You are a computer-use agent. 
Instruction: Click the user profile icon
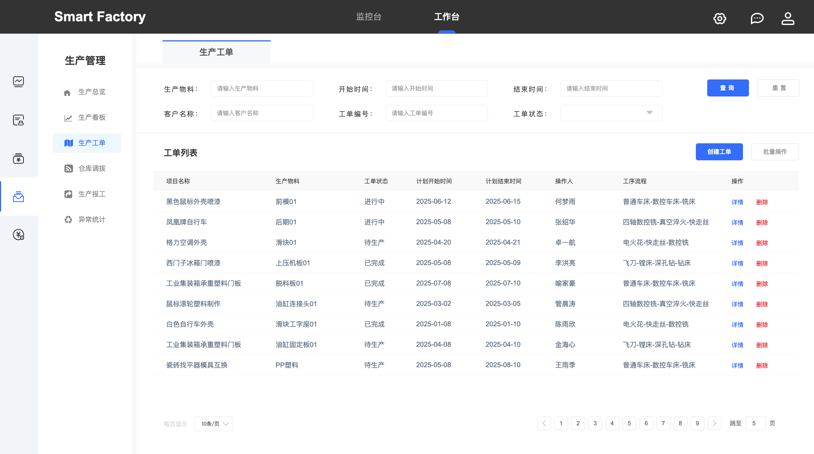point(788,18)
